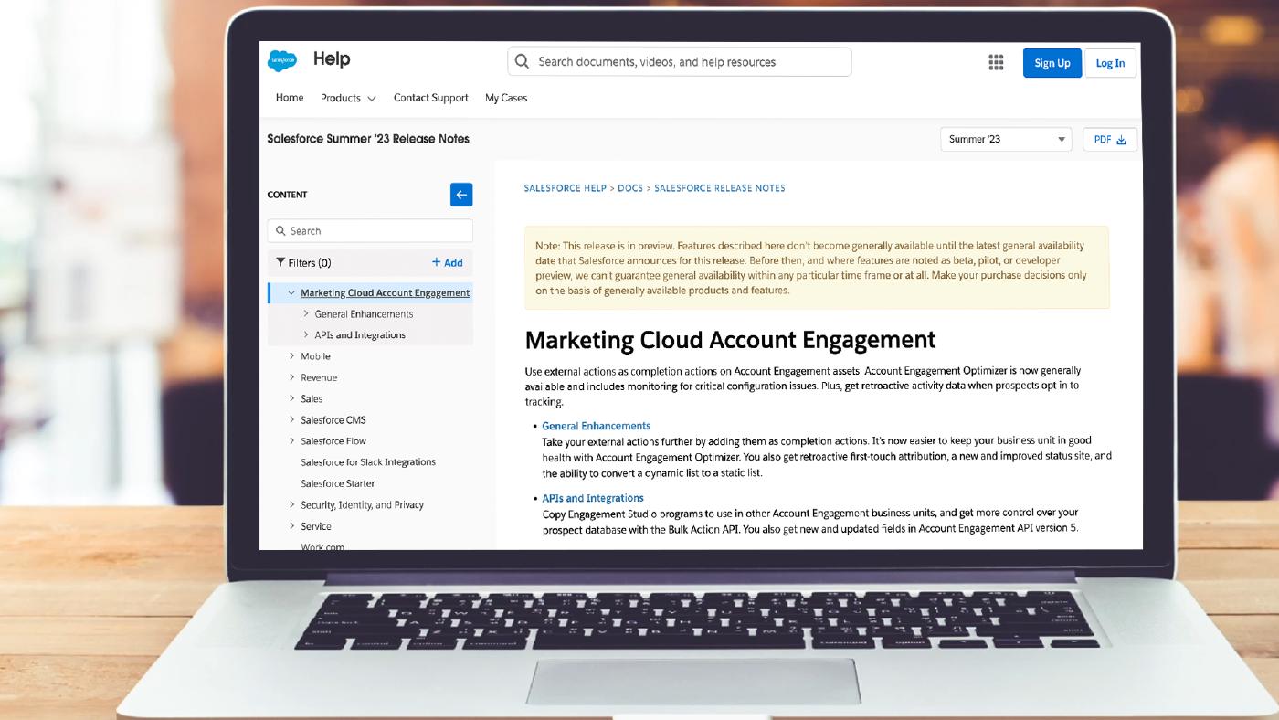
Task: Click the + Add filter icon
Action: pos(448,262)
